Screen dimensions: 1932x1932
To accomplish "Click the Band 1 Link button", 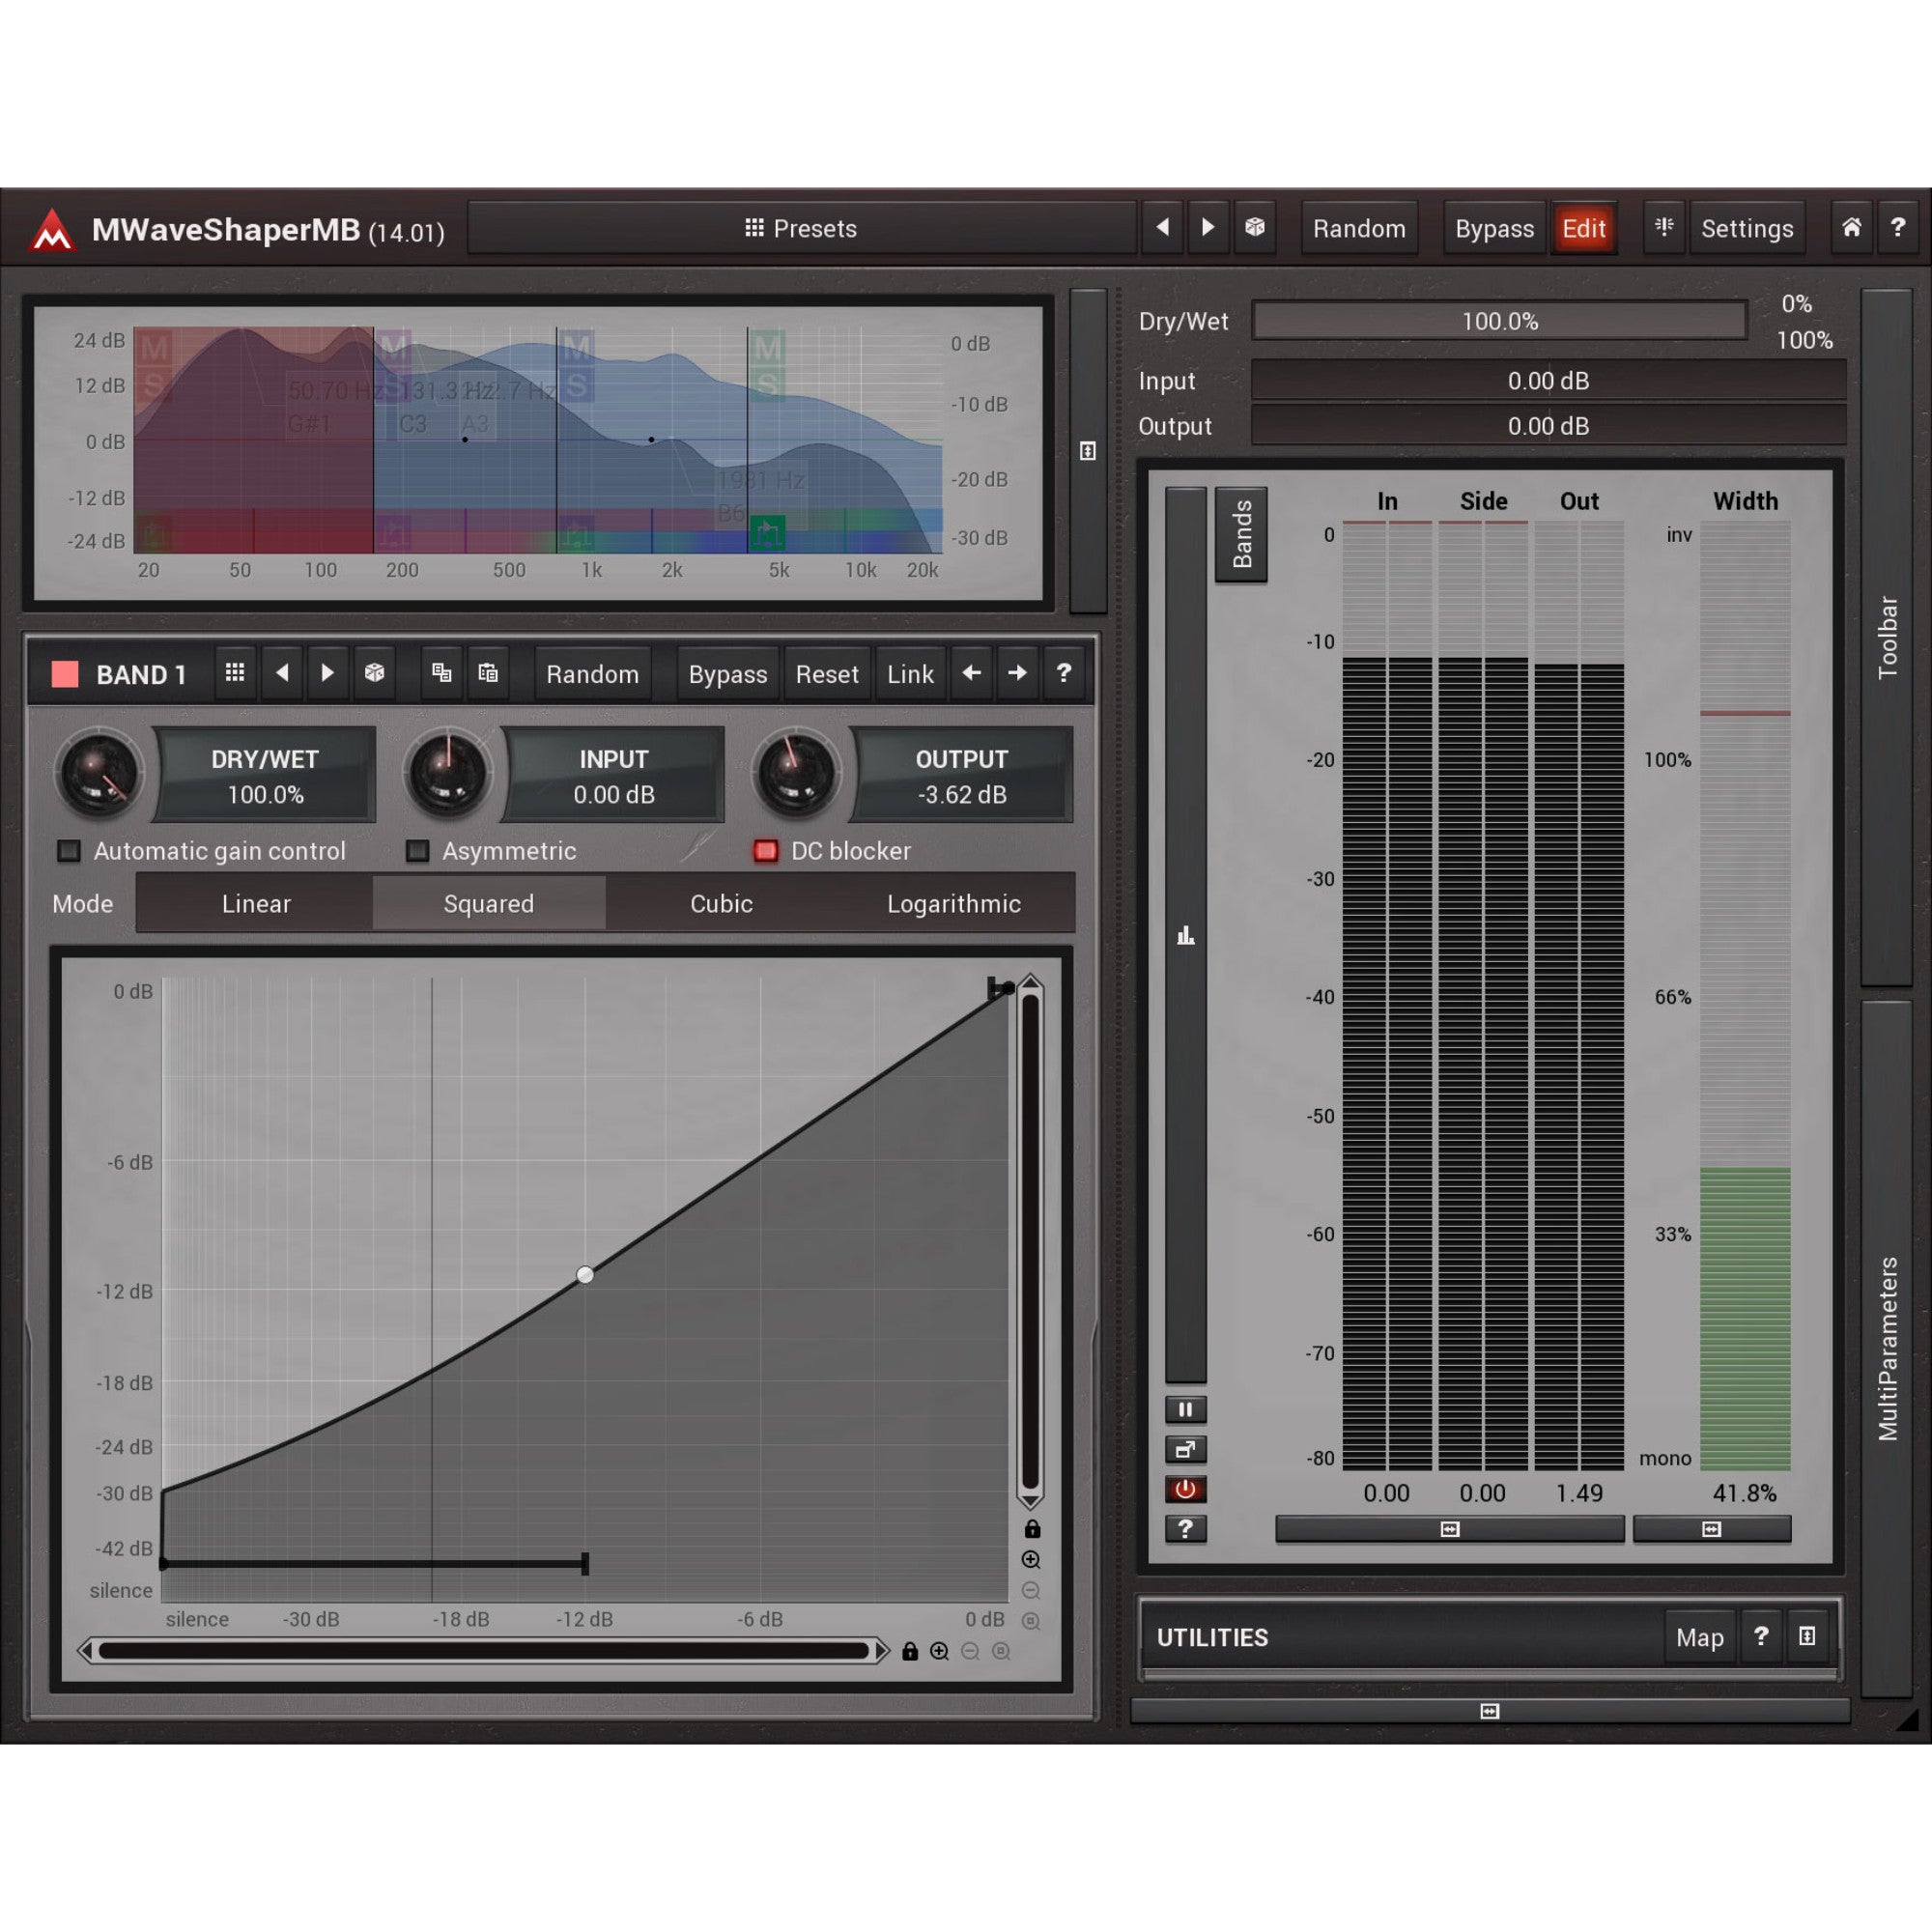I will click(910, 674).
